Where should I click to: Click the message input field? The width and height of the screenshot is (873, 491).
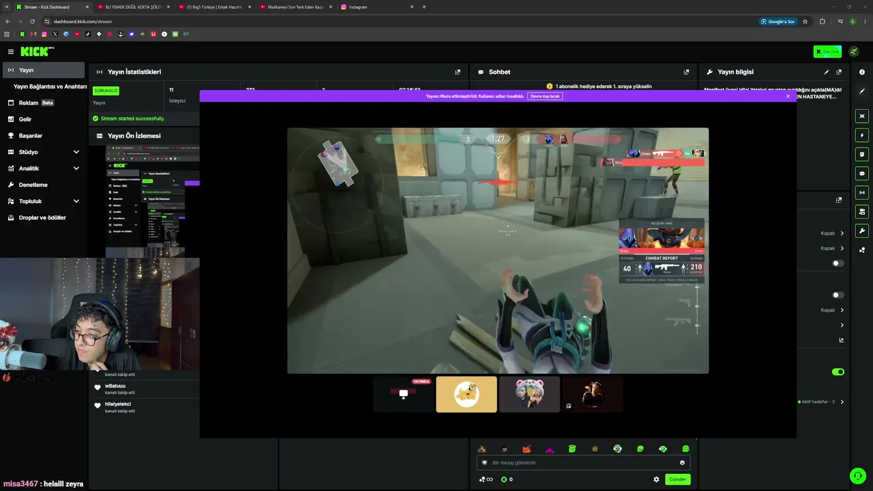[x=583, y=462]
